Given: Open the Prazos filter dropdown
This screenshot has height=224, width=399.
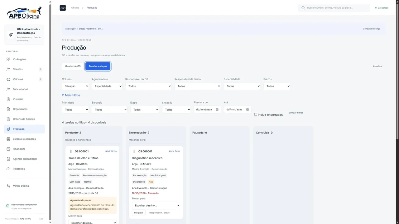Looking at the screenshot, I should tap(277, 86).
